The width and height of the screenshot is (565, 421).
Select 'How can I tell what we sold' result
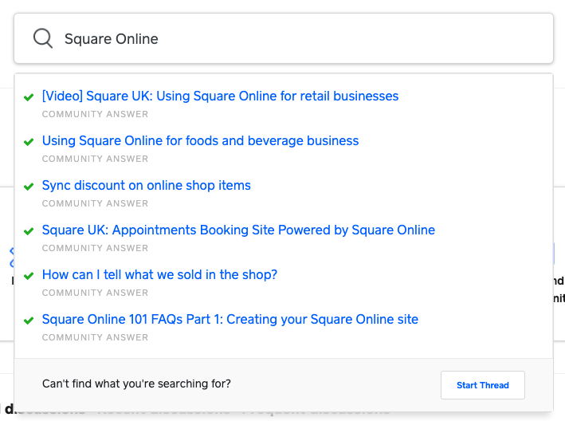(159, 275)
